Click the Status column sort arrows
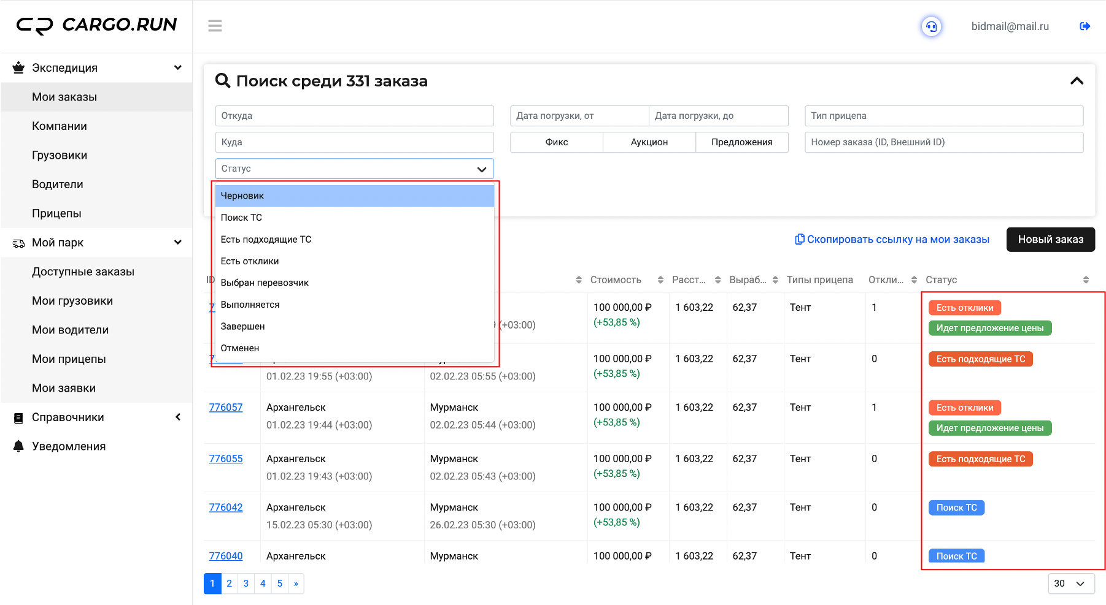The height and width of the screenshot is (605, 1106). coord(1086,280)
